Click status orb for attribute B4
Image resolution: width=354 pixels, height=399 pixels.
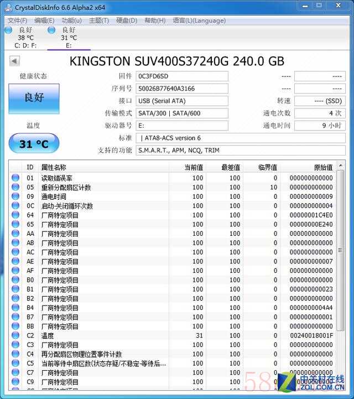pyautogui.click(x=15, y=307)
